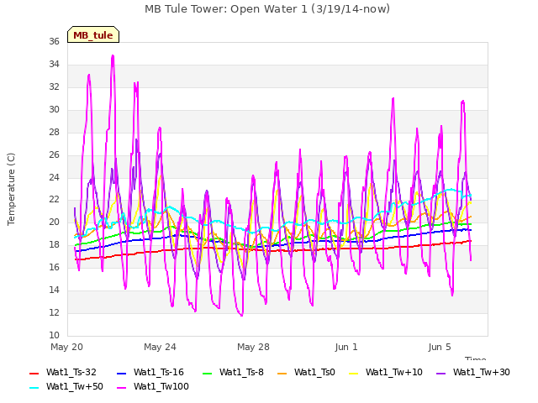Image resolution: width=538 pixels, height=403 pixels.
Task: Click the purple Wat1_Tw+30 legend swatch
Action: coord(440,373)
